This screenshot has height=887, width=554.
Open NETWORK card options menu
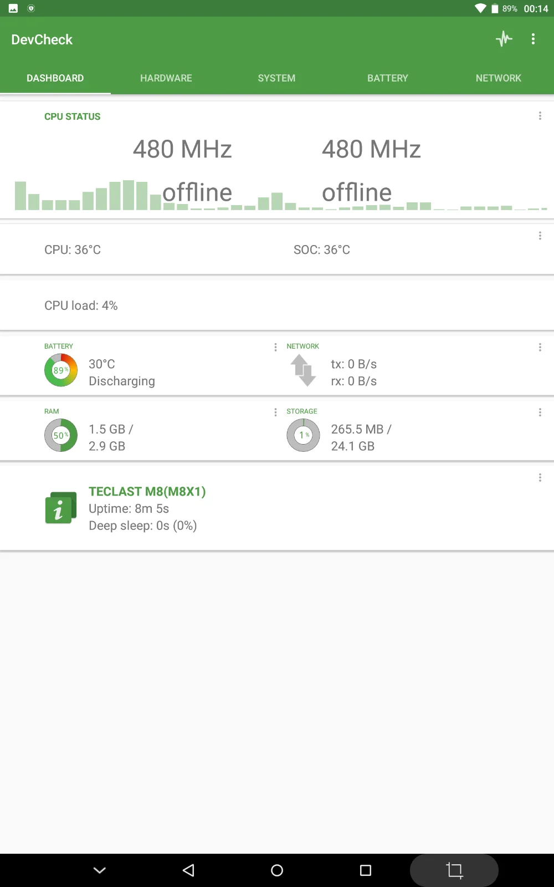tap(540, 347)
